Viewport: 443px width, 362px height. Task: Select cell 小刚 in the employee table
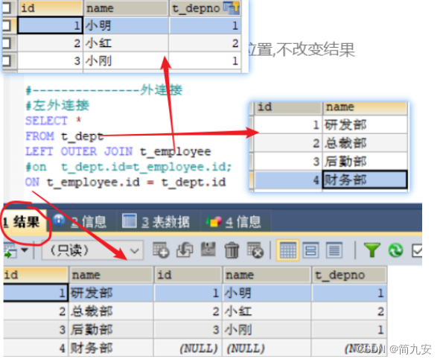126,61
